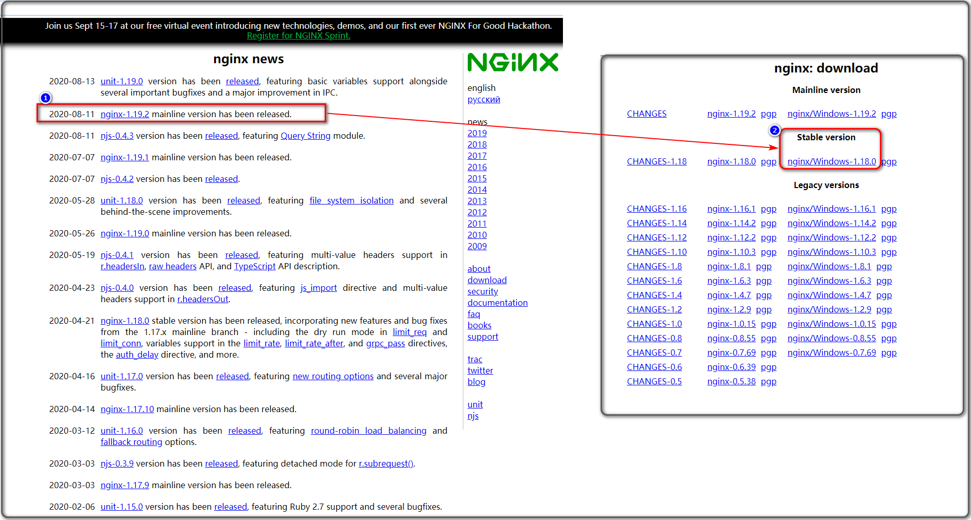Download nginx-1.19.2 source from download panel
The width and height of the screenshot is (971, 520).
(x=731, y=114)
